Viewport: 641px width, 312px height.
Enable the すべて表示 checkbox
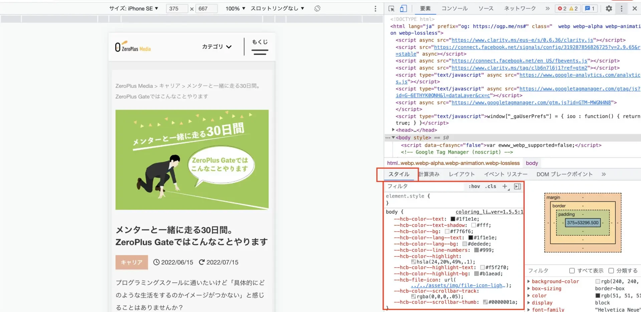tap(572, 271)
